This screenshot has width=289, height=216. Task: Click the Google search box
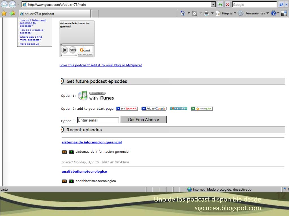pos(254,4)
